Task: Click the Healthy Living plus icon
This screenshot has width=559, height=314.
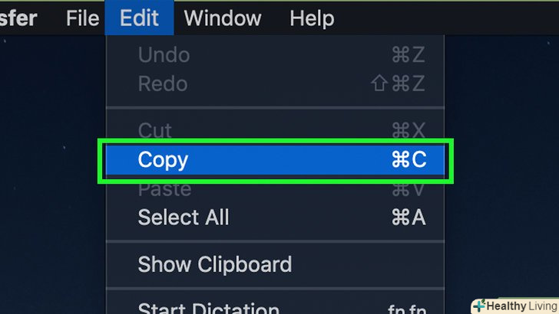Action: point(479,306)
